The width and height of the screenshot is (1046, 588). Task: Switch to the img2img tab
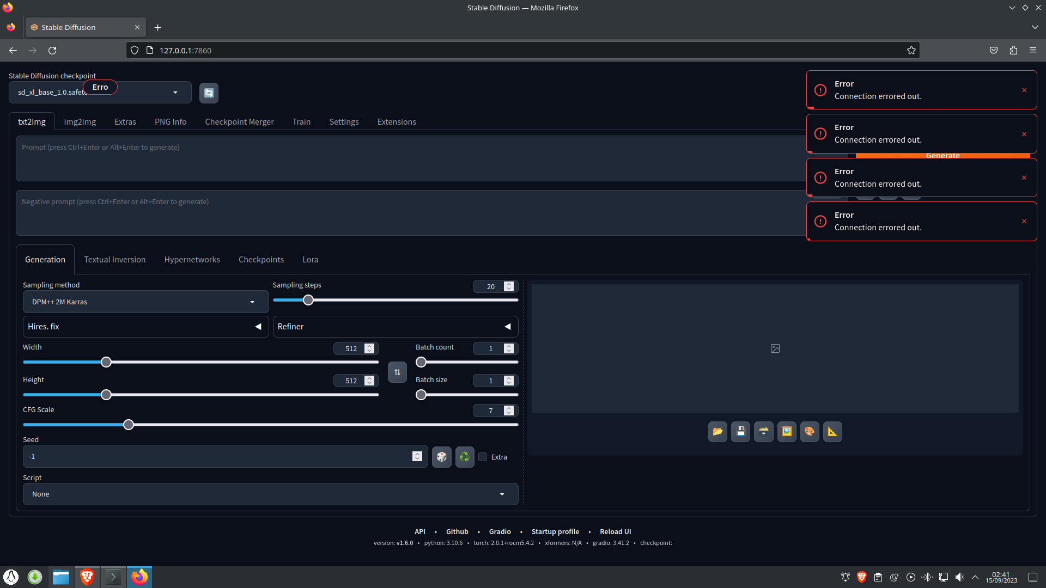click(80, 121)
